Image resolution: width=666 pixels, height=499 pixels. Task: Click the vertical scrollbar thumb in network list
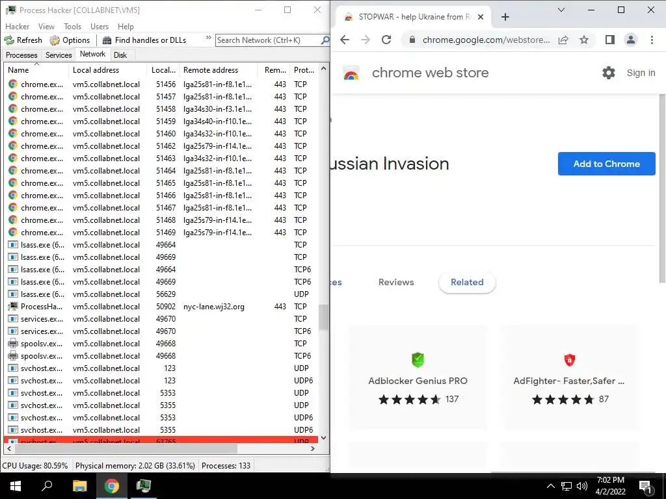(x=324, y=317)
